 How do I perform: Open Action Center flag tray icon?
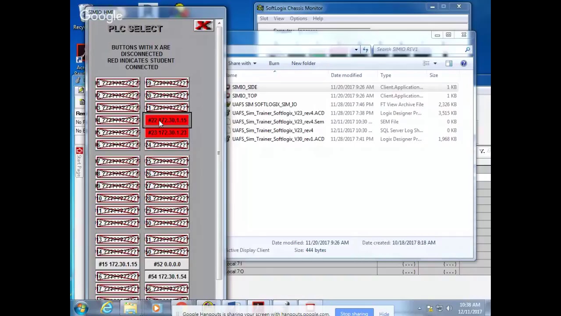[430, 308]
